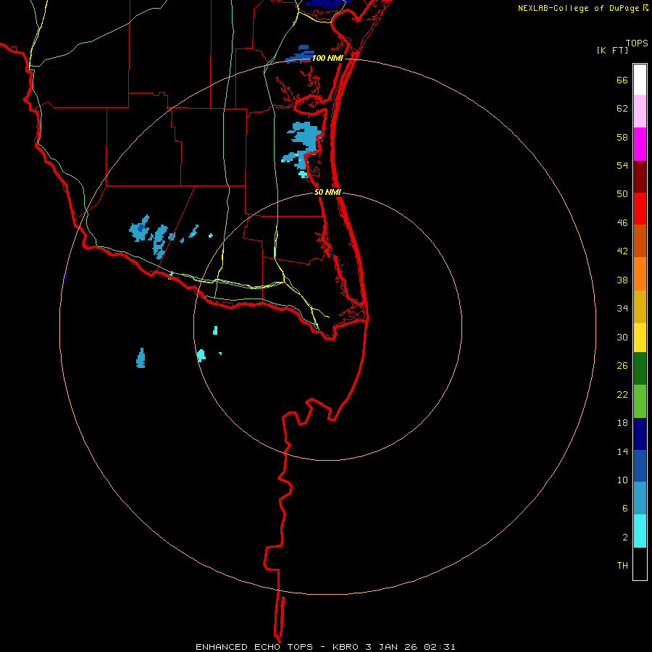Click the TH threshold label
Viewport: 652px width, 652px height.
click(622, 566)
